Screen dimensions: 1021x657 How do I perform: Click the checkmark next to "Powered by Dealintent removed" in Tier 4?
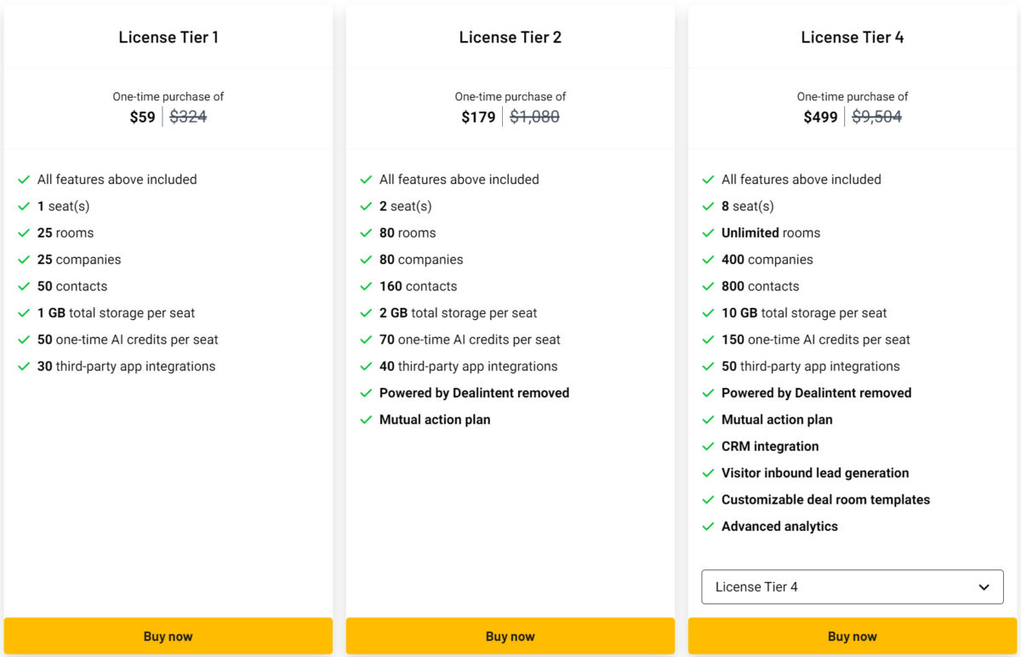coord(708,393)
